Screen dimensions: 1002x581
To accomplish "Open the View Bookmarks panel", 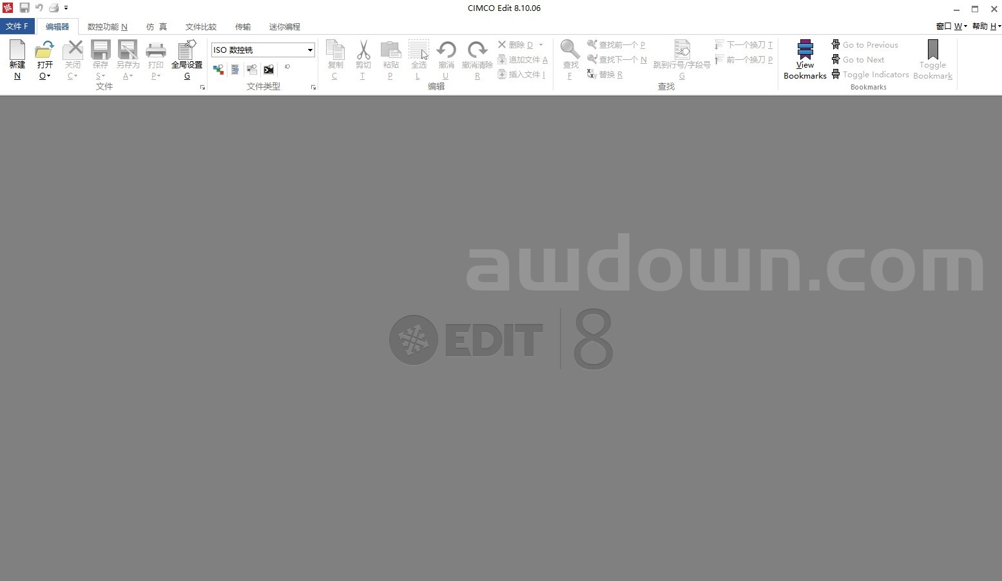I will click(x=805, y=59).
